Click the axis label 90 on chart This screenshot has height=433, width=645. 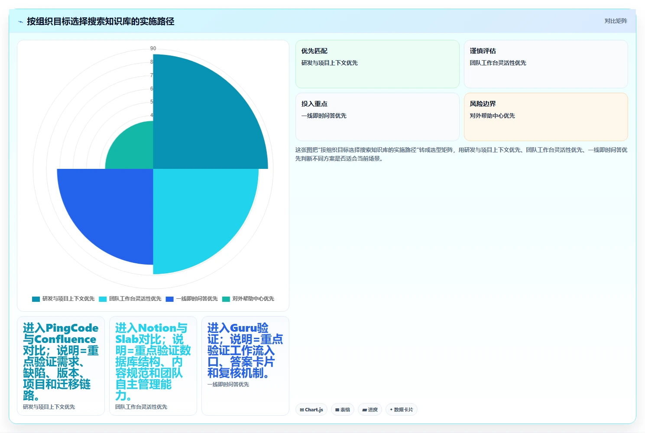[153, 48]
